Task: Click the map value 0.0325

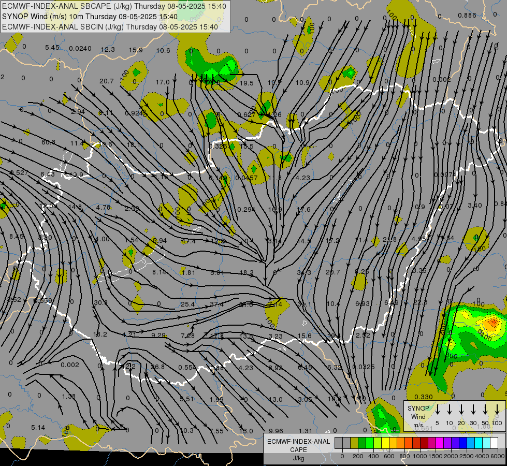Action: click(364, 367)
